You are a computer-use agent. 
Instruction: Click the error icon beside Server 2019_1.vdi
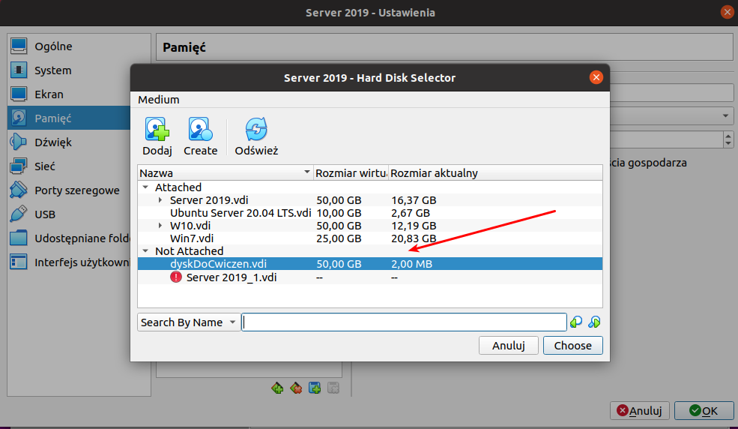tap(176, 277)
